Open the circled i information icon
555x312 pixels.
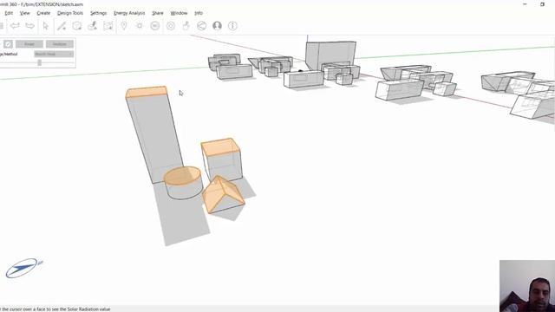(x=232, y=26)
